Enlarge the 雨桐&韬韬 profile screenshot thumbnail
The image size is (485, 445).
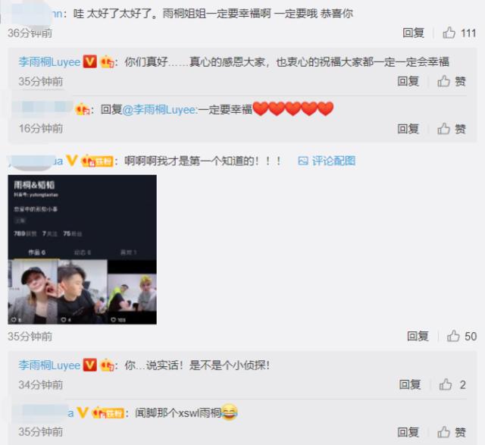tap(83, 249)
